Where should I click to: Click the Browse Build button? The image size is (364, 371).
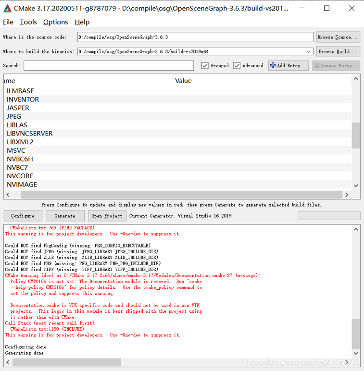pos(338,51)
